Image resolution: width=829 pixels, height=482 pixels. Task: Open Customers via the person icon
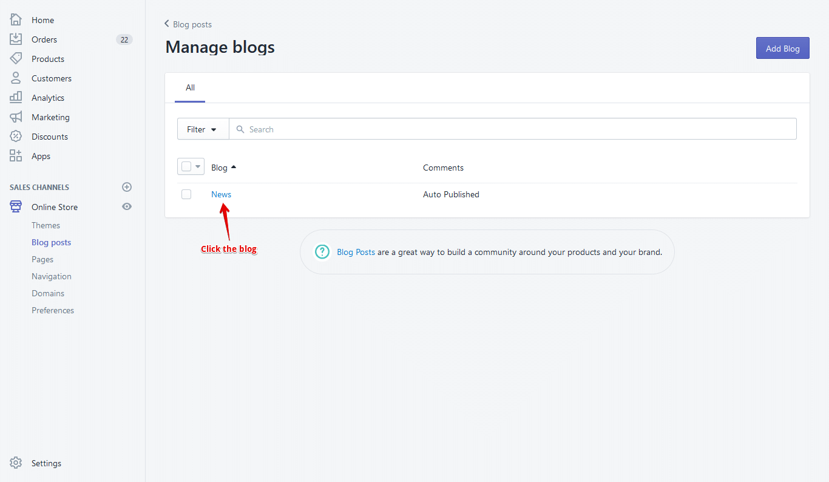[x=16, y=78]
